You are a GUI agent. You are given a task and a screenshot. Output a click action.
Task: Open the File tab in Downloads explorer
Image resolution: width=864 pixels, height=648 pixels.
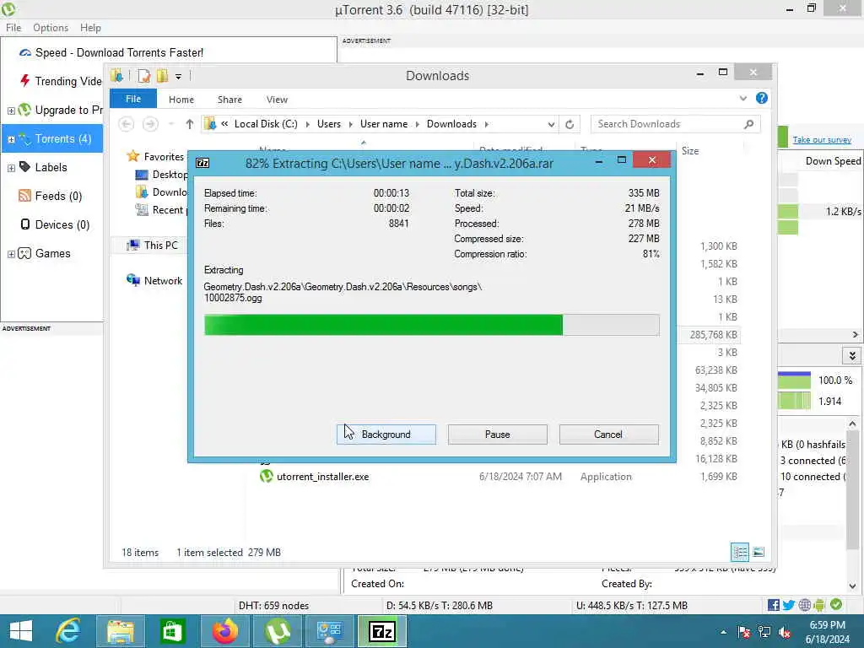pyautogui.click(x=133, y=100)
